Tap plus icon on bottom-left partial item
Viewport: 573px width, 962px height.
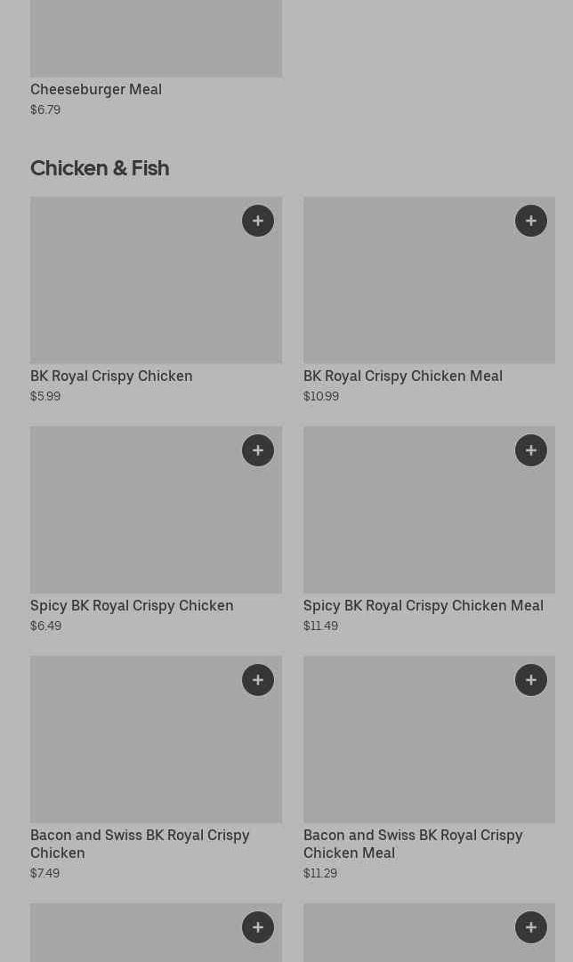click(258, 927)
